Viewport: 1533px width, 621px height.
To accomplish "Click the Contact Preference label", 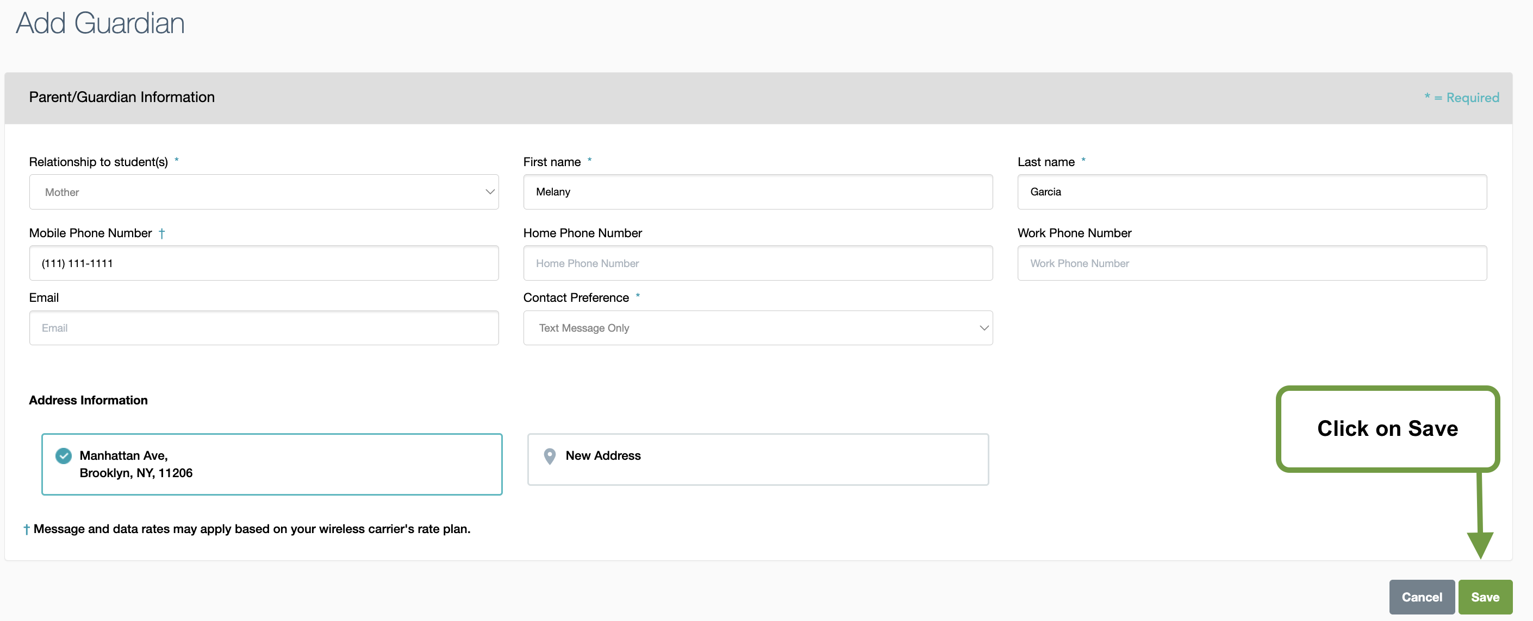I will coord(576,297).
